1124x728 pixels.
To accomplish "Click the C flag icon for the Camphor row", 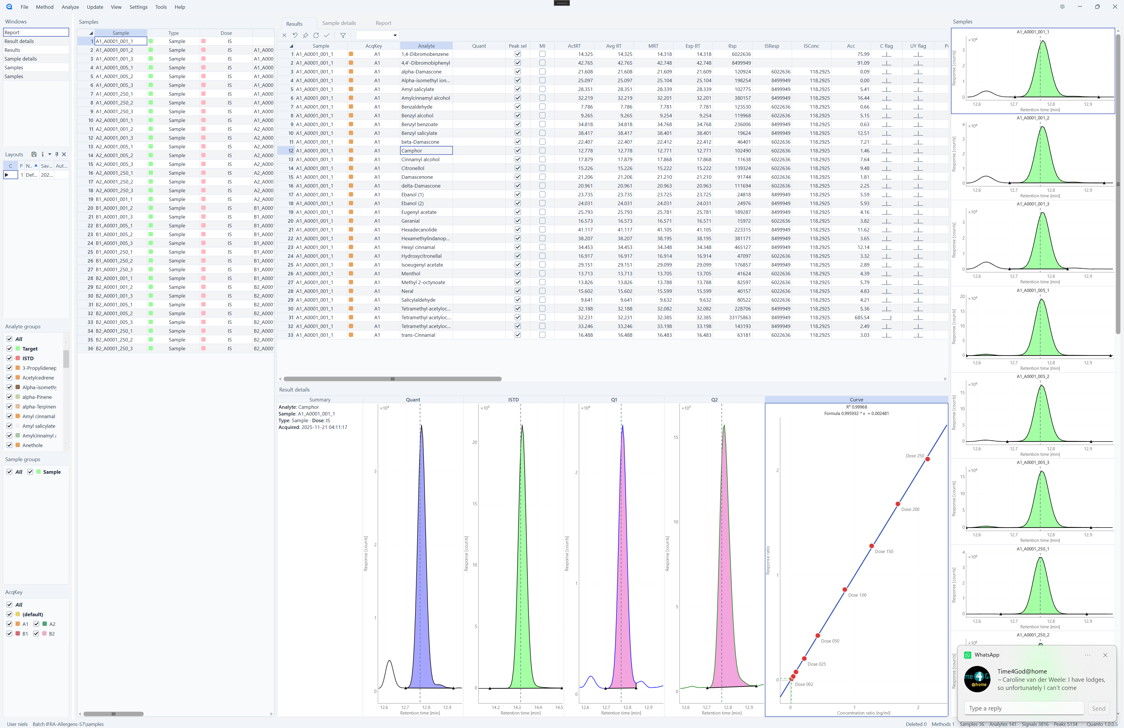I will pyautogui.click(x=886, y=151).
